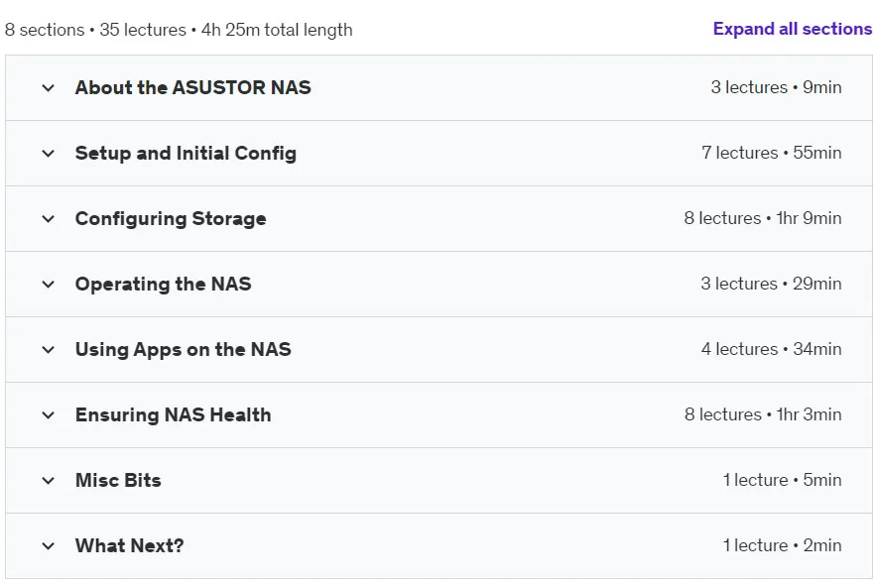The image size is (877, 584).
Task: Click Expand all sections link
Action: pyautogui.click(x=792, y=29)
